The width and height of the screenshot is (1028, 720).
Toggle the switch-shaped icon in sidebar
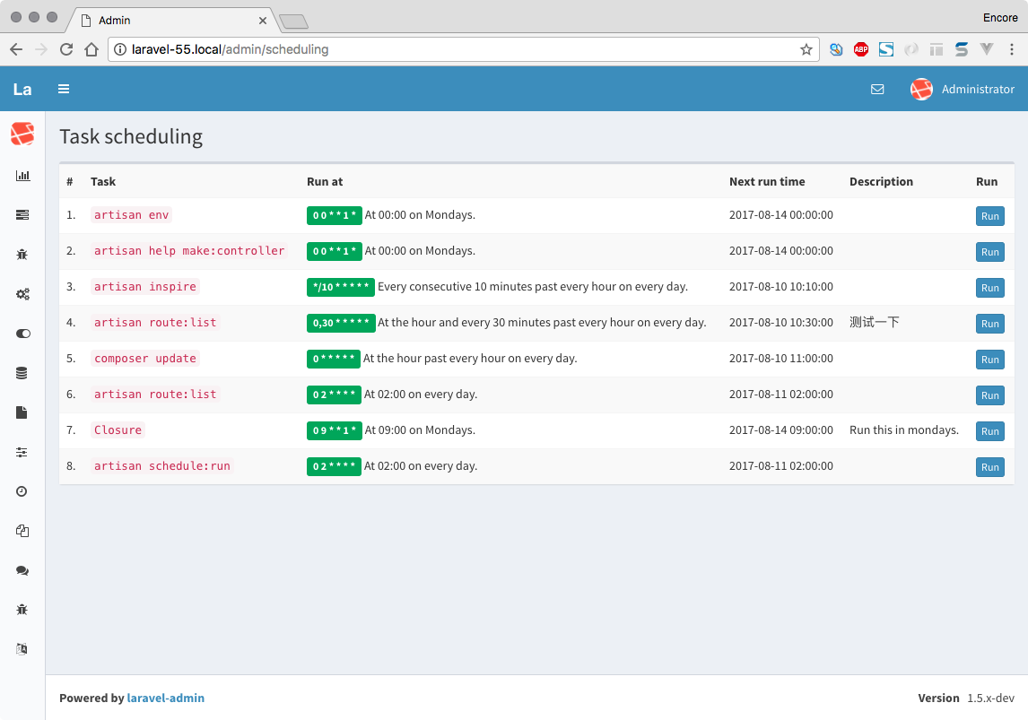[22, 334]
